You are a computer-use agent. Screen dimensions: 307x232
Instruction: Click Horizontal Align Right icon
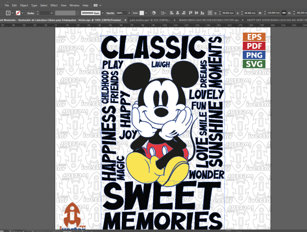tap(184, 13)
